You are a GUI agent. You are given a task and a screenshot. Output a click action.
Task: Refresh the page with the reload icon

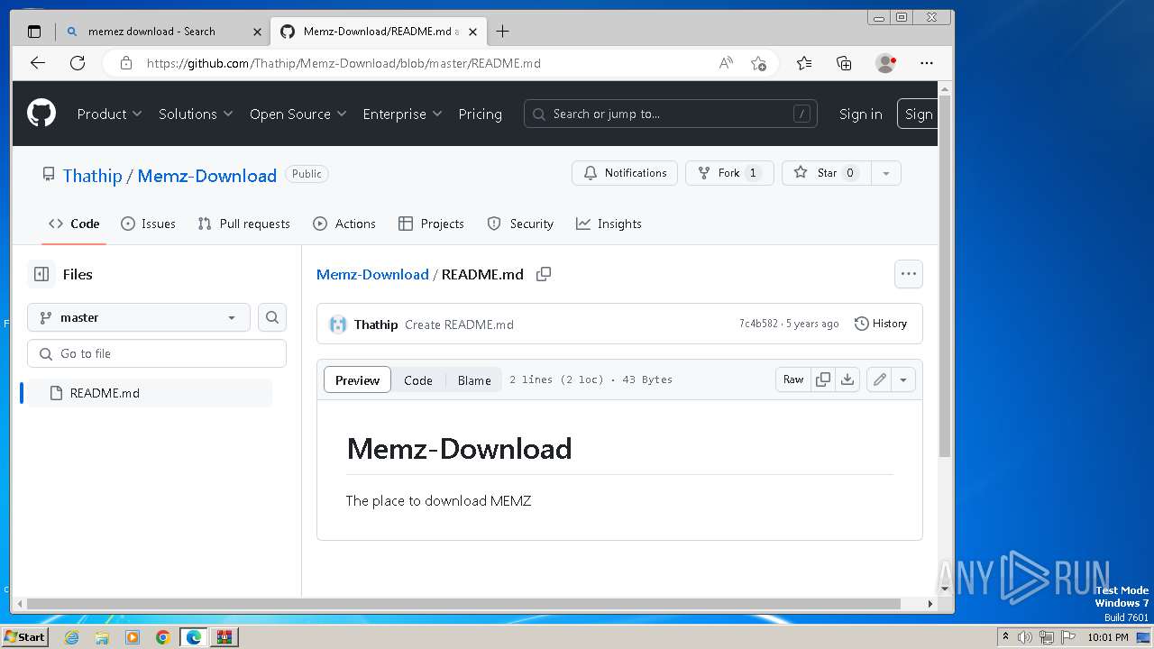coord(78,63)
